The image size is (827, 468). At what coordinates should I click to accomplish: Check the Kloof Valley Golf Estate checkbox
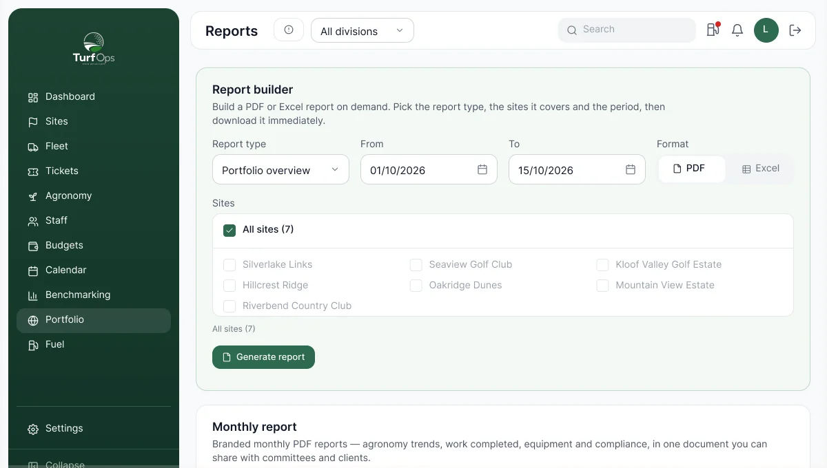pyautogui.click(x=602, y=265)
